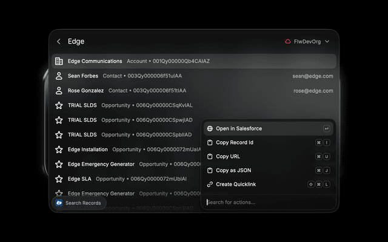The height and width of the screenshot is (242, 388).
Task: Choose Open in Salesforce action
Action: 268,129
